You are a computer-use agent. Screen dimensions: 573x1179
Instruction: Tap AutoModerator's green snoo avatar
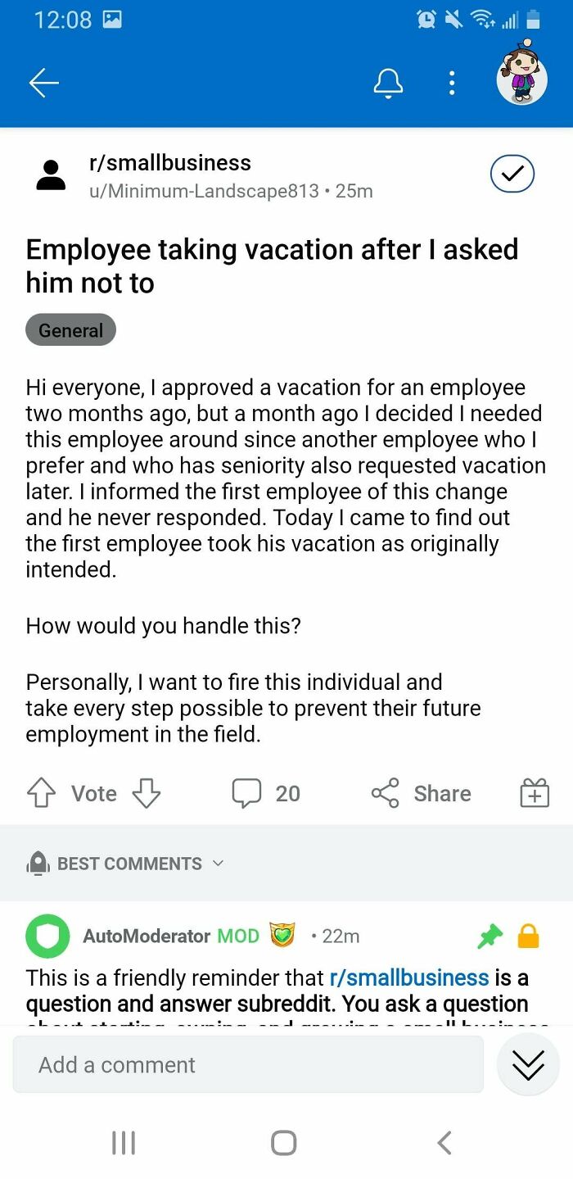[x=47, y=936]
